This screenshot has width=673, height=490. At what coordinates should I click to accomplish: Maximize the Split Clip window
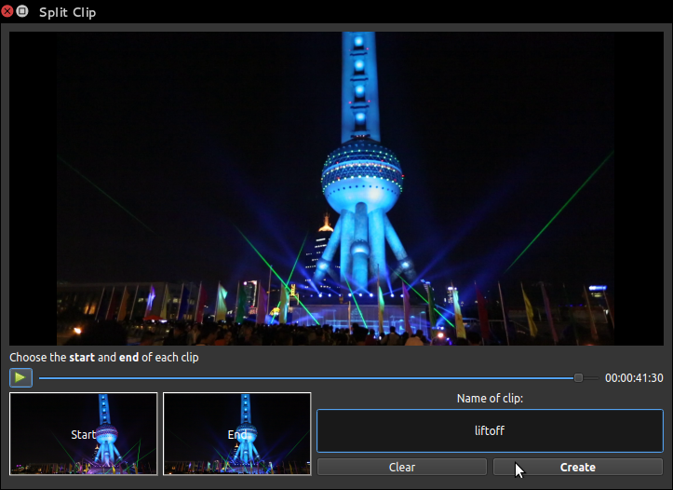22,11
